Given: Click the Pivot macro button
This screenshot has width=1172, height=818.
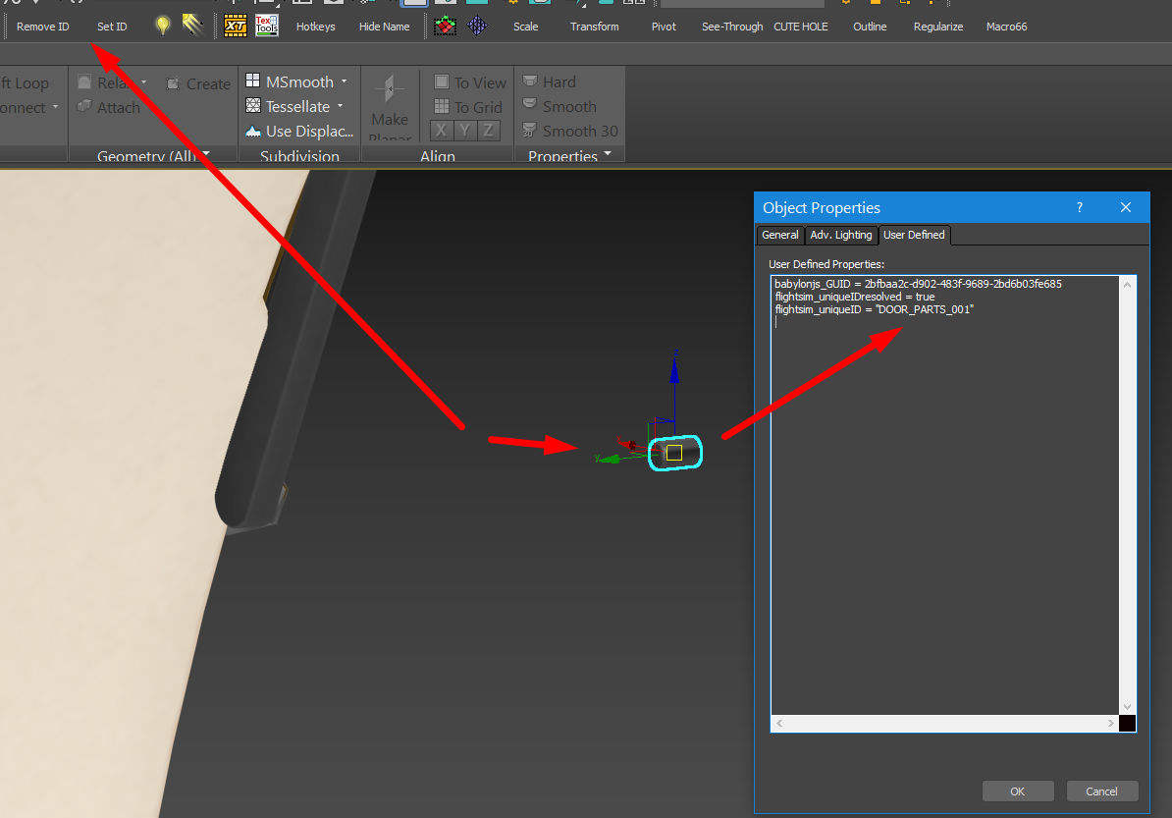Looking at the screenshot, I should click(664, 27).
